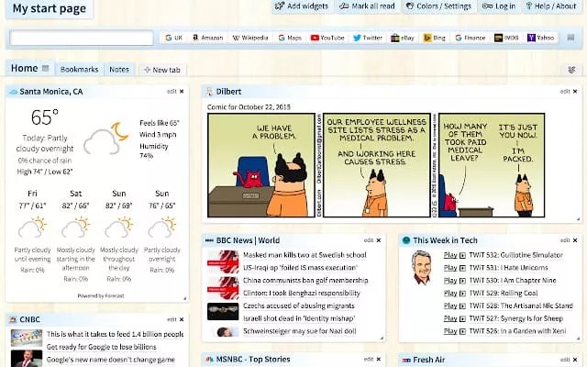Image resolution: width=587 pixels, height=367 pixels.
Task: Switch to the Notes tab
Action: [x=118, y=70]
